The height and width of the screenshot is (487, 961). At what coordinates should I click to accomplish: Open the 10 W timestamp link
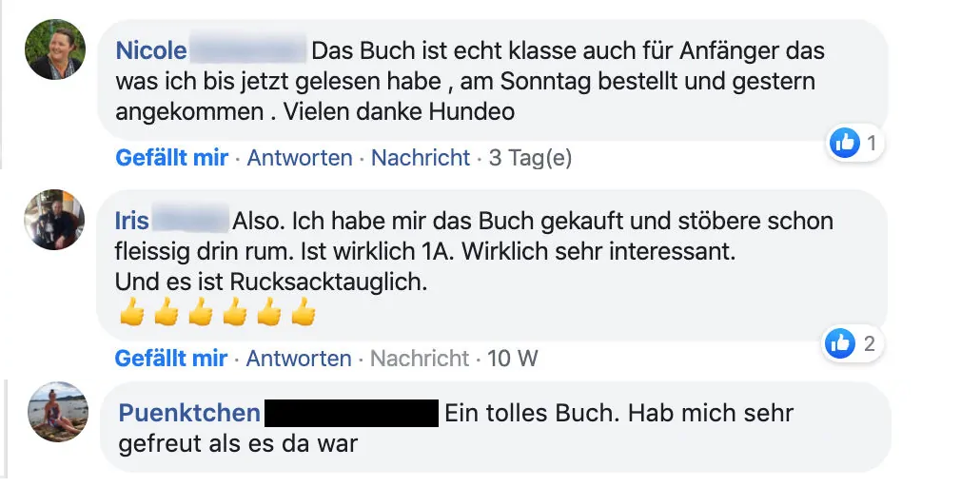(x=512, y=359)
